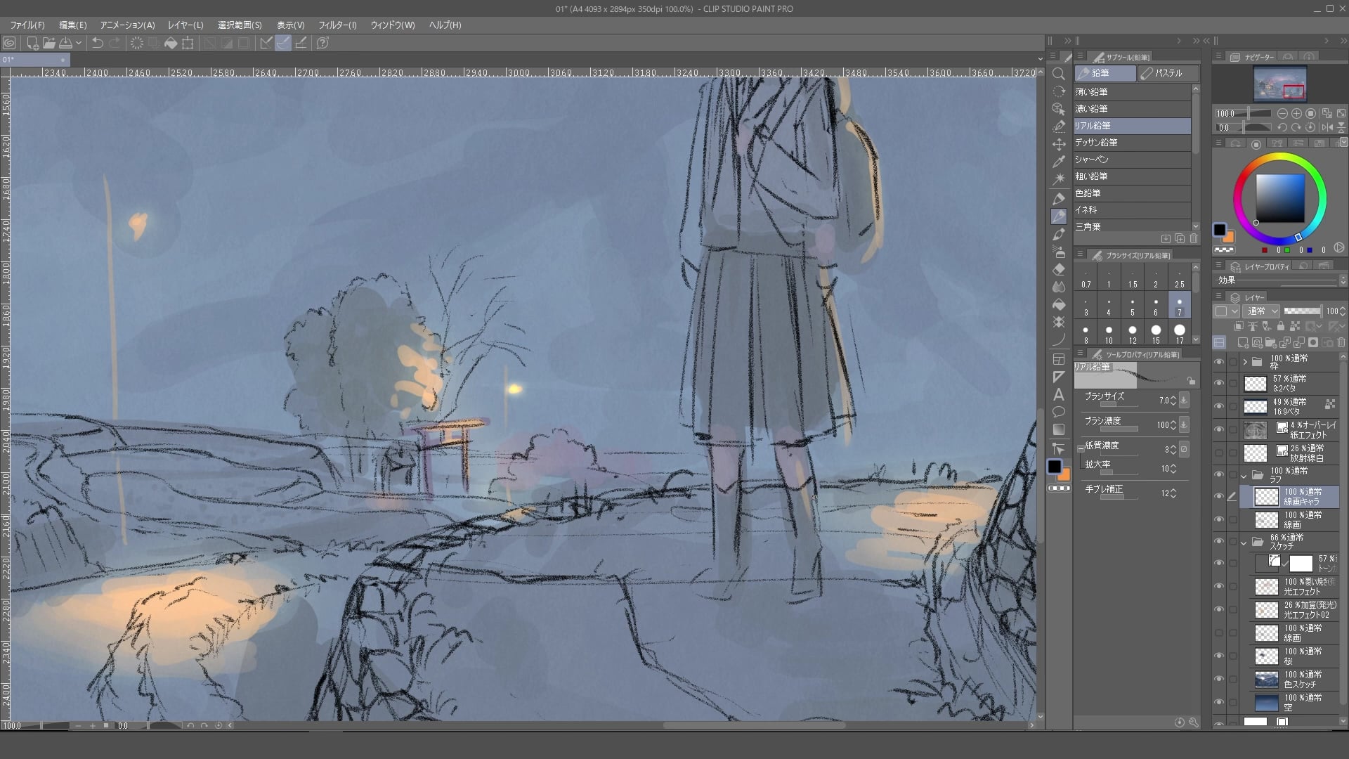The image size is (1349, 759).
Task: Hide the 16:9ベタ layer eye icon
Action: [1219, 406]
